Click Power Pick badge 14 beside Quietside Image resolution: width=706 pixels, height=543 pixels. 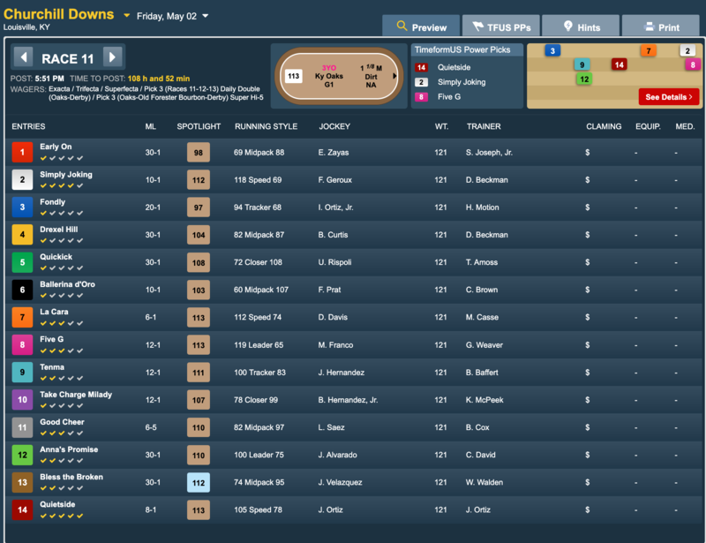(421, 68)
